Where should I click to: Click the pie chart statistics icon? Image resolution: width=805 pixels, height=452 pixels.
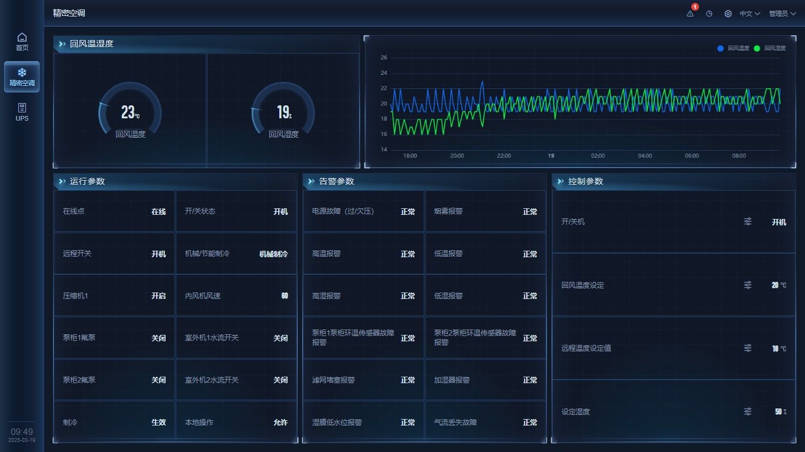click(x=709, y=14)
